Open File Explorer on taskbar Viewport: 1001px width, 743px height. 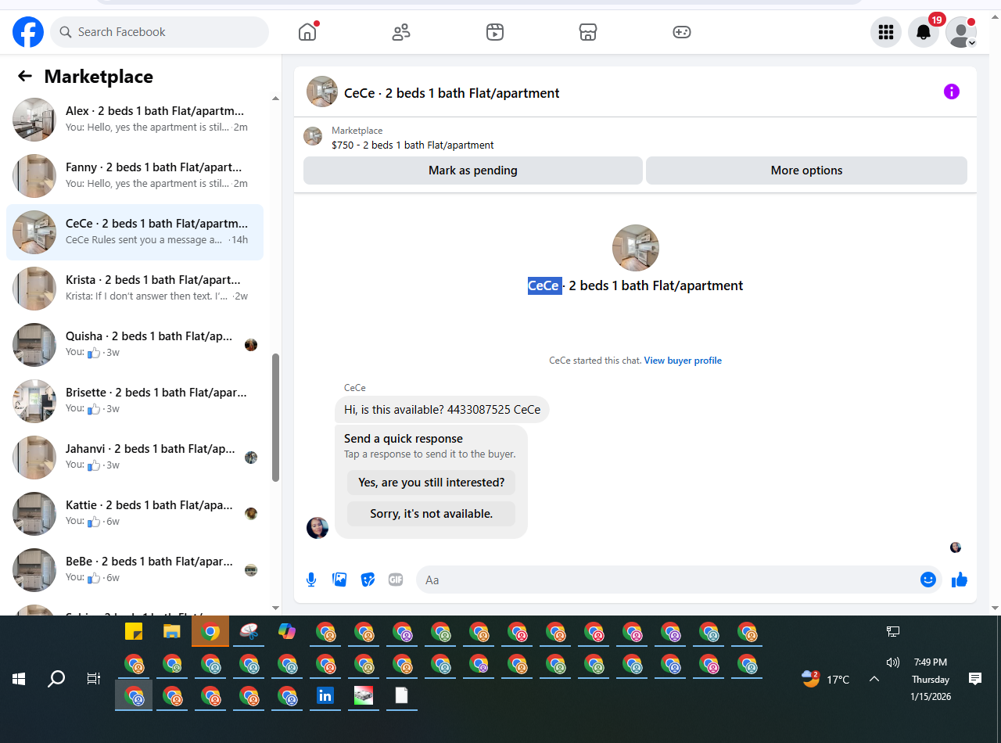172,631
